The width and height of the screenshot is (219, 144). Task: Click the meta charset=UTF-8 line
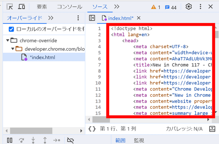point(161,47)
